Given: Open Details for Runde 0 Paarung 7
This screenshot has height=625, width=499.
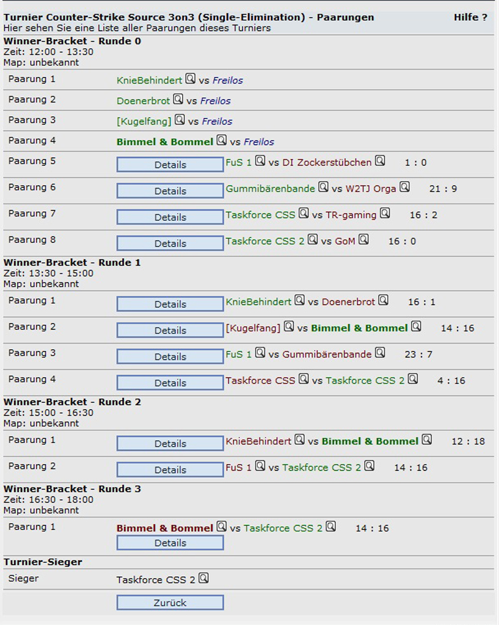Looking at the screenshot, I should (x=170, y=217).
